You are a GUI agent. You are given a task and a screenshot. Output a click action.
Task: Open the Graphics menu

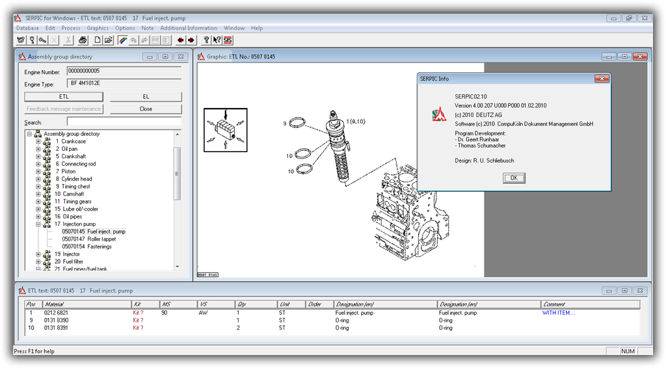pyautogui.click(x=98, y=28)
